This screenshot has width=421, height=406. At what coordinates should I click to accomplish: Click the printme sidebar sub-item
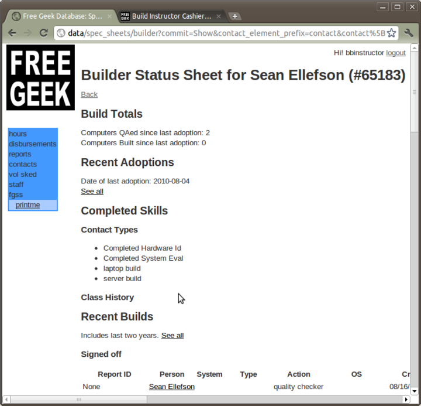point(27,205)
